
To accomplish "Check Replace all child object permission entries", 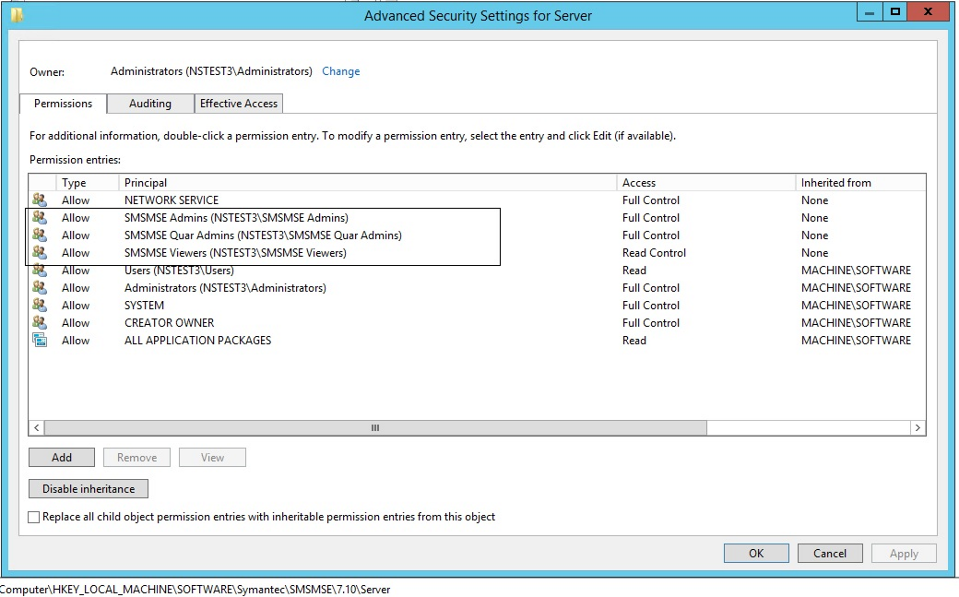I will click(x=34, y=517).
